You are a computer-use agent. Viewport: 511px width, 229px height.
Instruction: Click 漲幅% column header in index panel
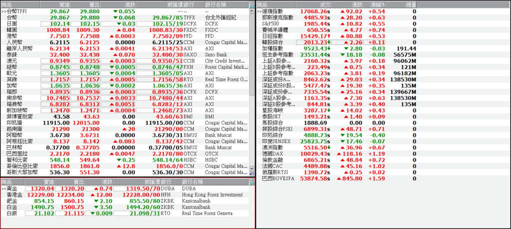pyautogui.click(x=375, y=4)
